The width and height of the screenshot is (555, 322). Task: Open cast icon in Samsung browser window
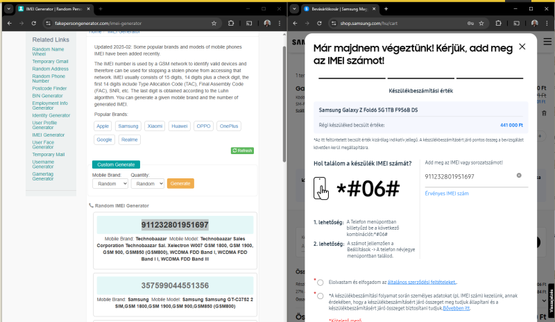pos(516,24)
